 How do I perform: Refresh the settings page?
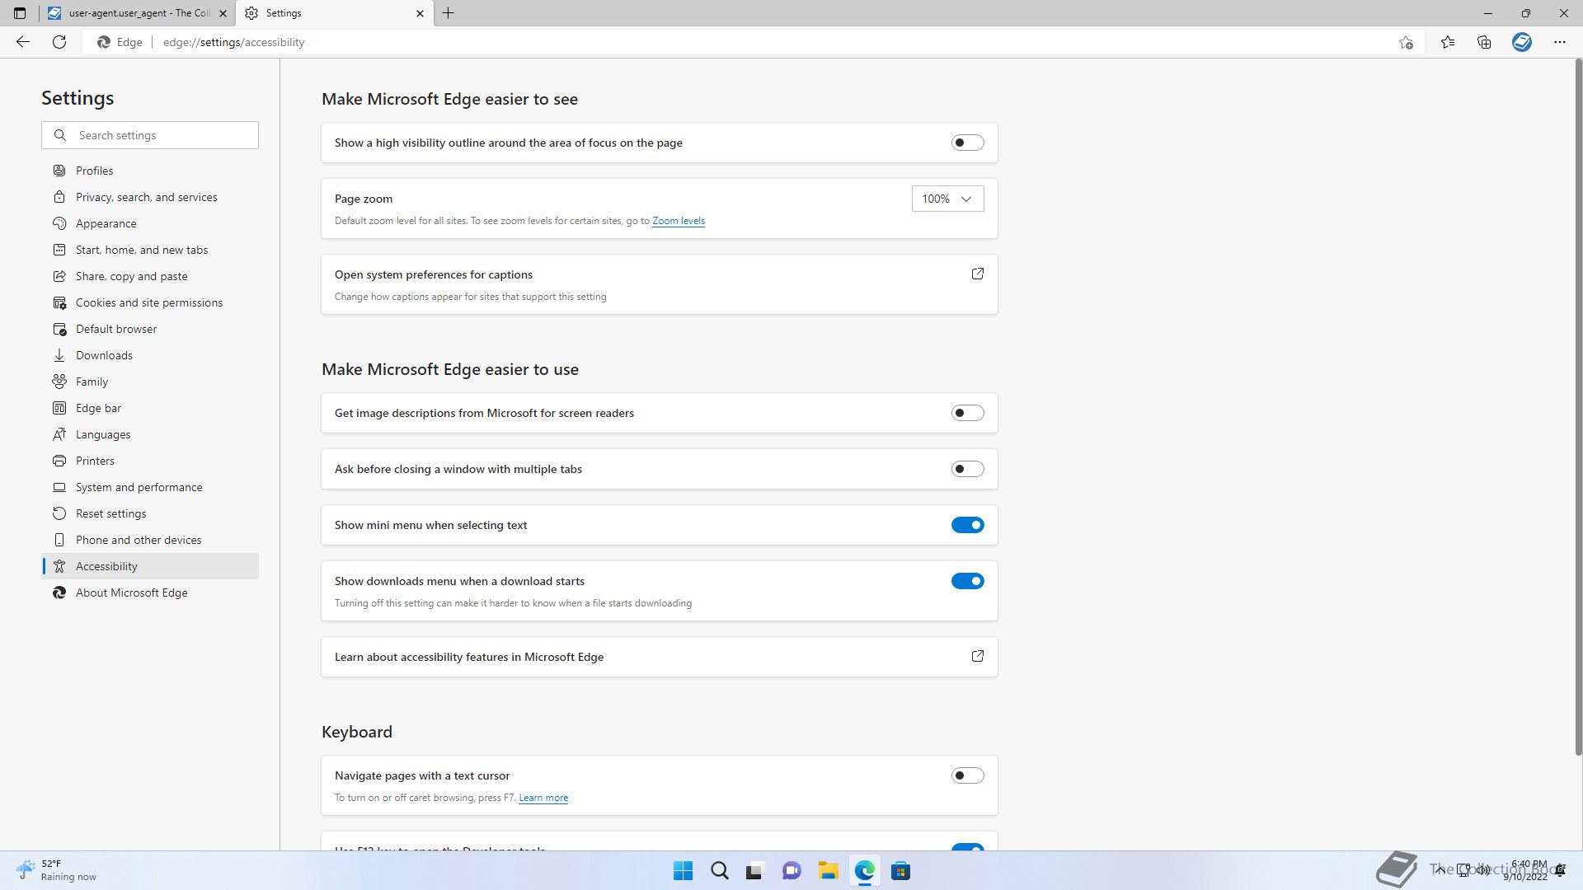tap(59, 42)
